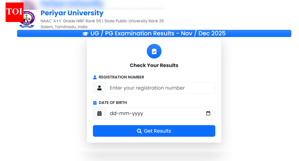Click the calendar icon beside DATE OF BIRTH label
This screenshot has width=299, height=161.
pos(94,103)
